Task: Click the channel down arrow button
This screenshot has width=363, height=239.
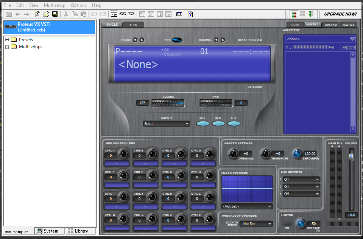Action: [216, 40]
